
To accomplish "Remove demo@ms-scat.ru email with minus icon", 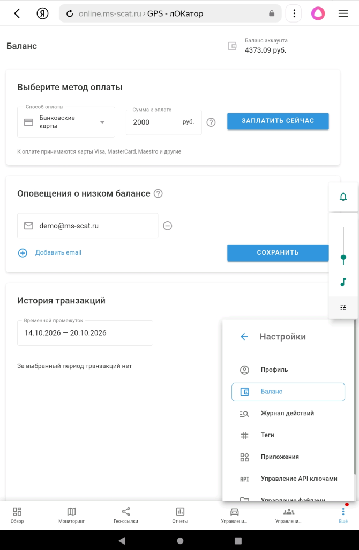I will pos(168,226).
